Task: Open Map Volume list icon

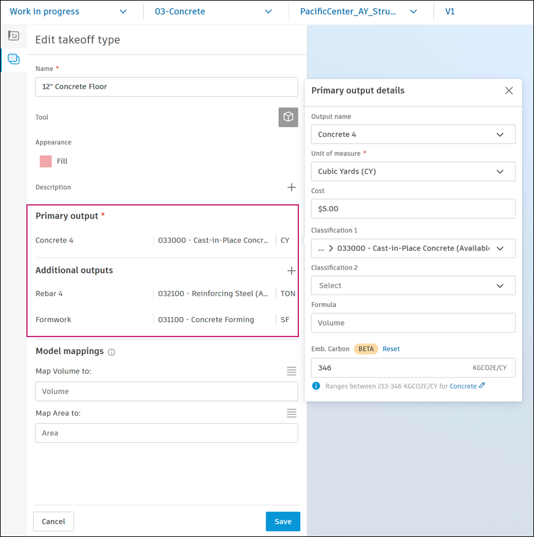Action: pyautogui.click(x=291, y=371)
